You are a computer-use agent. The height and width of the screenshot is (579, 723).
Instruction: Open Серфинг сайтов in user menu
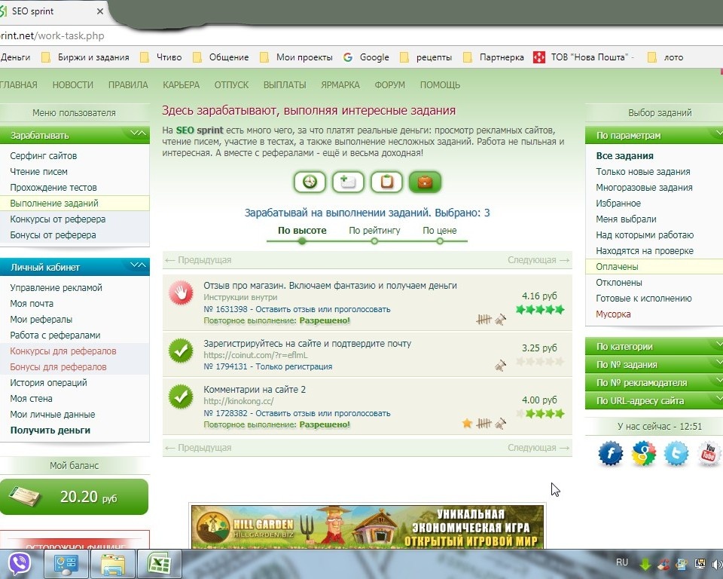tap(44, 155)
